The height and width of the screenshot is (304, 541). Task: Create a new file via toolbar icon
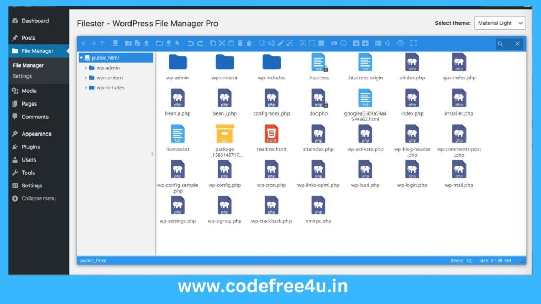click(137, 43)
